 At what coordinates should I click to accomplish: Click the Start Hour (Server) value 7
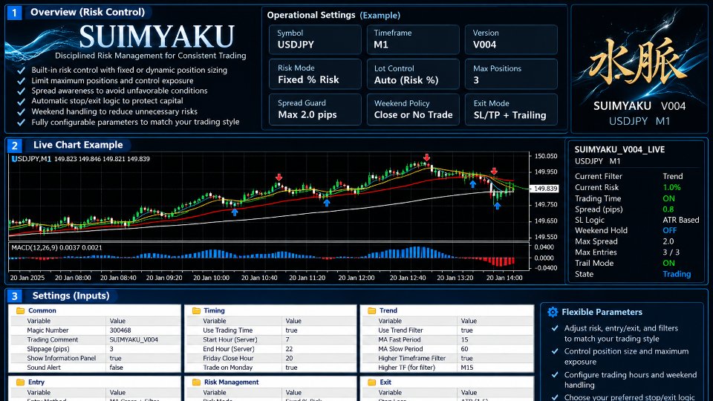287,339
